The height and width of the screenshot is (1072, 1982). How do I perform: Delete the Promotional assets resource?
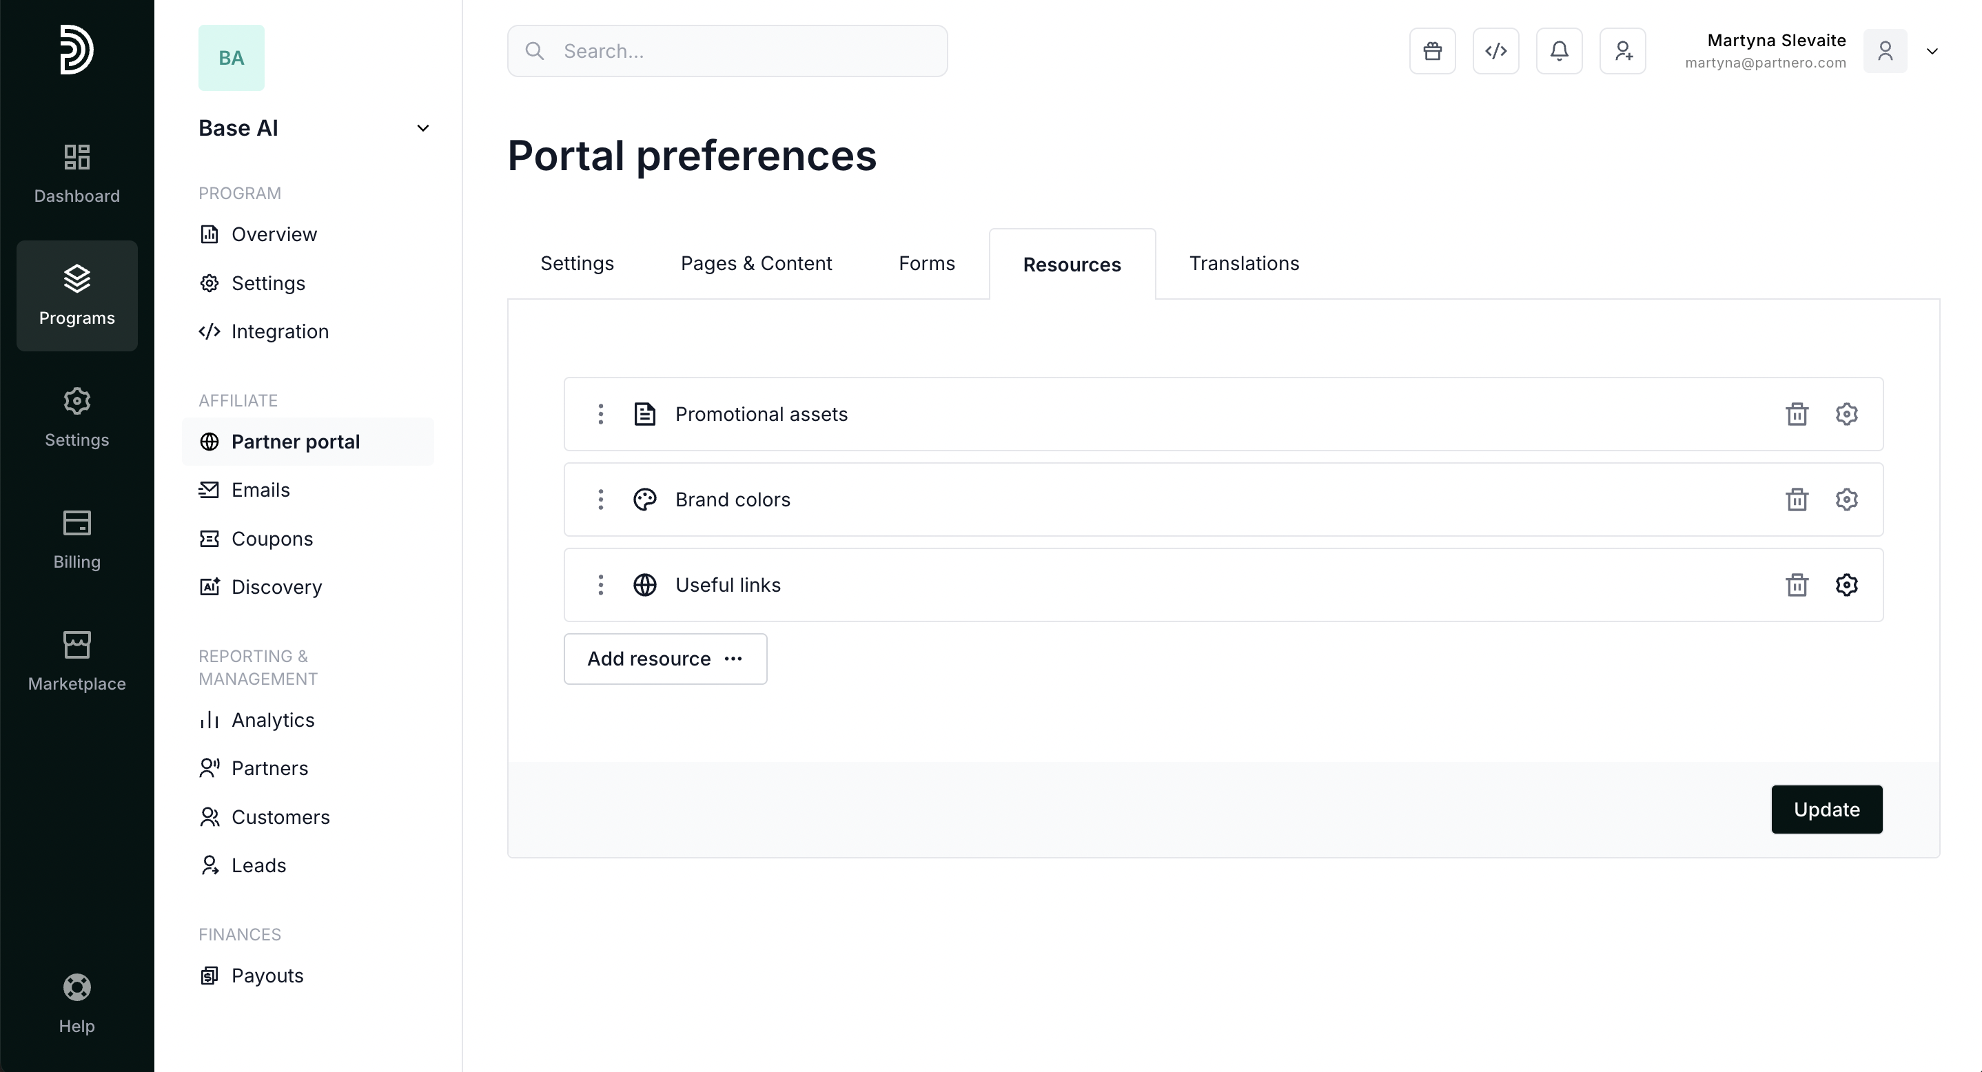click(1797, 415)
